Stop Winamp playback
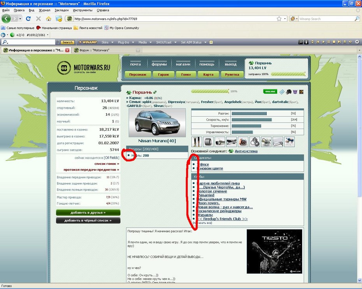Screen dimensions: 362x289 pyautogui.click(x=334, y=42)
